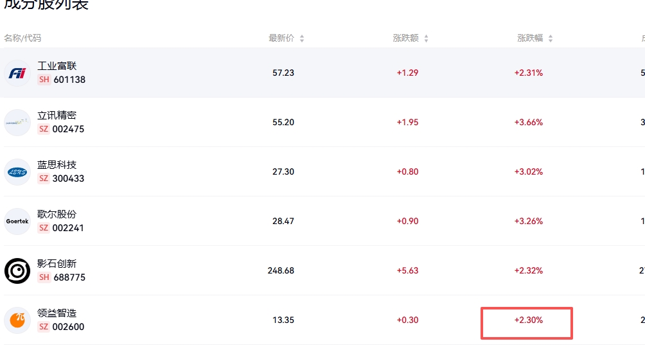Click the 立讯精密 company logo
645x348 pixels.
tap(17, 123)
